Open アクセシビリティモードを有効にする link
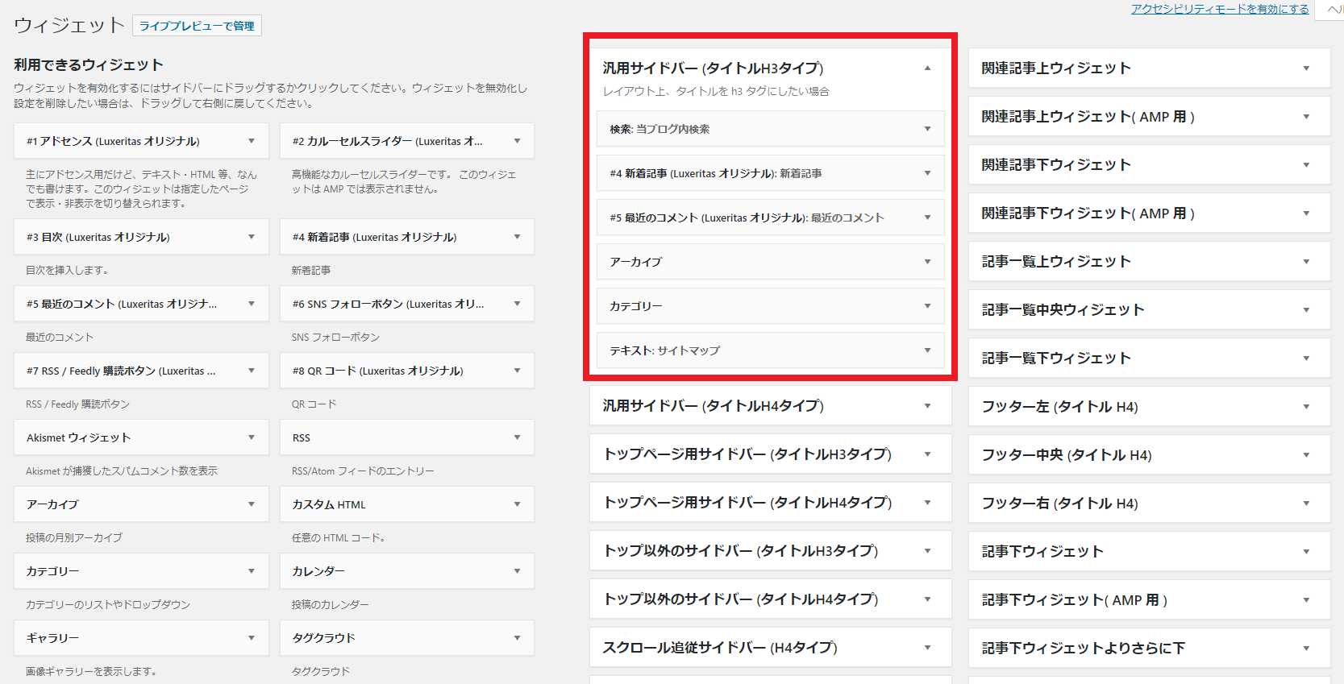 (1219, 9)
